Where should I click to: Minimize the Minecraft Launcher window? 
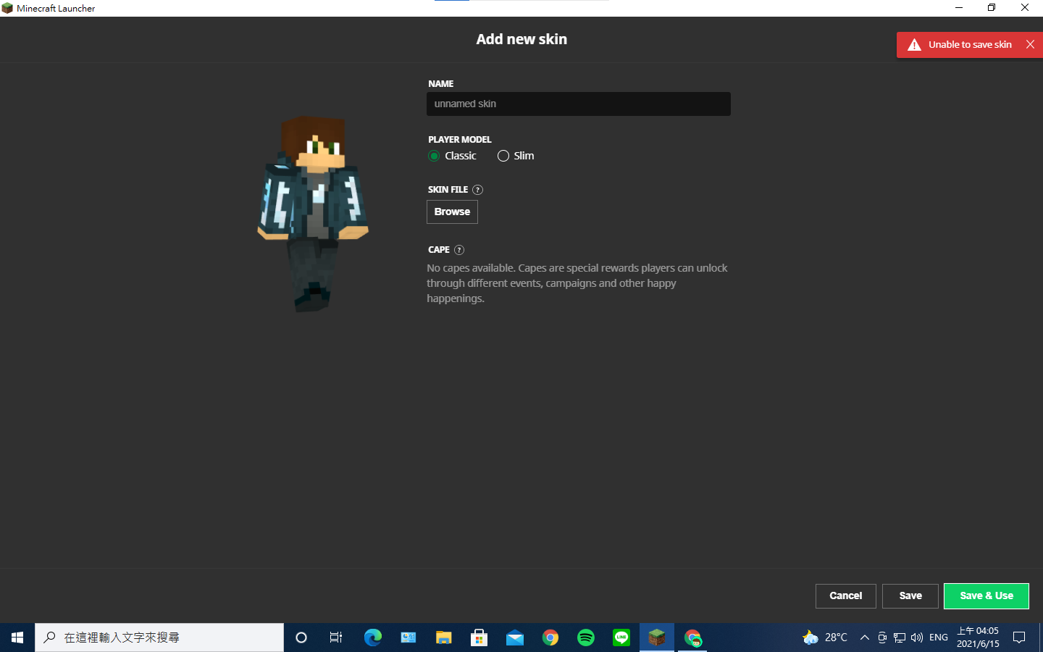[959, 8]
